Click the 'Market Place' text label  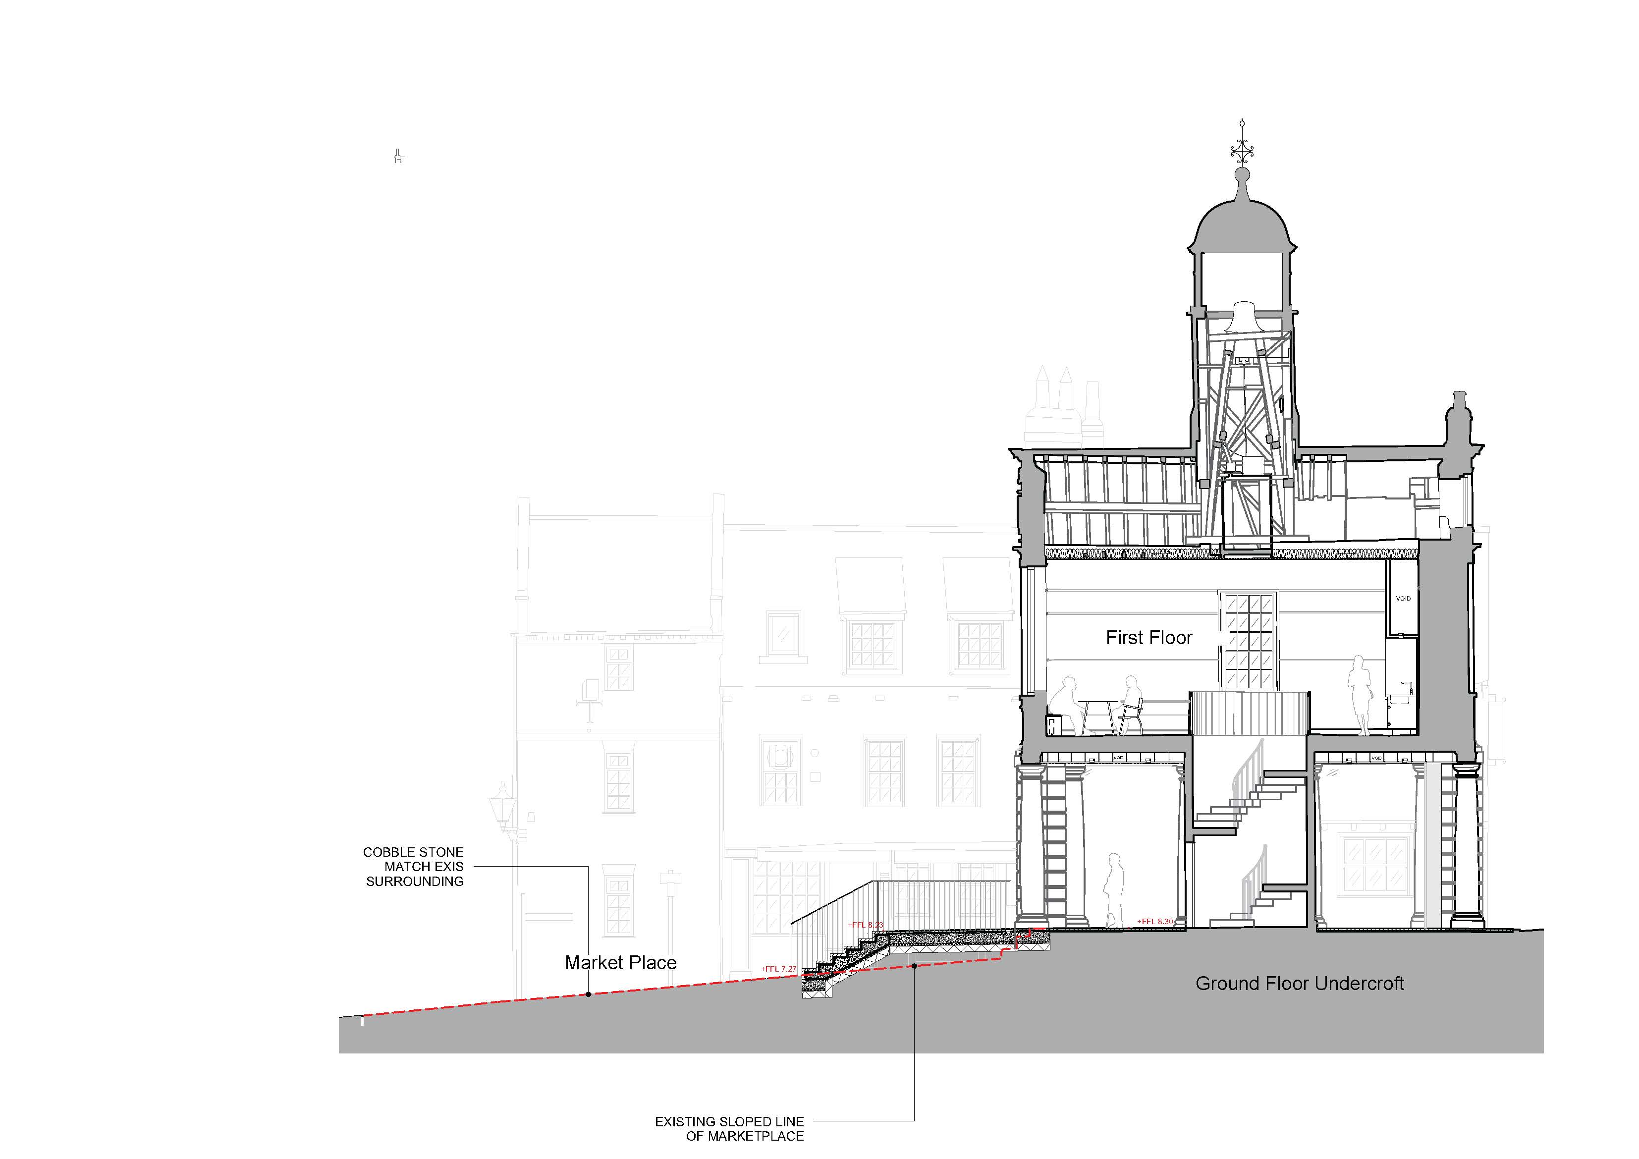[620, 963]
